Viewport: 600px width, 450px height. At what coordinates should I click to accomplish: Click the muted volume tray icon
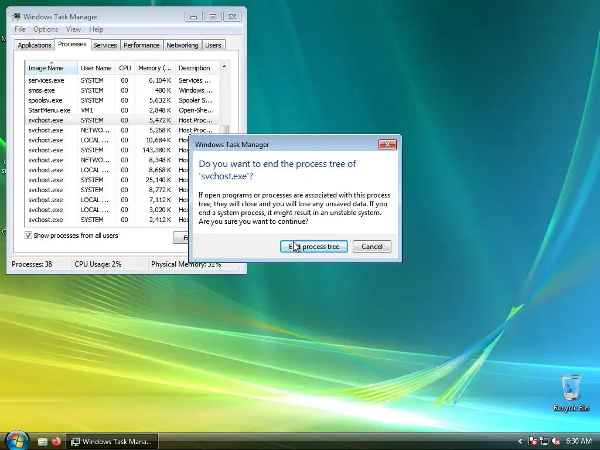point(556,442)
